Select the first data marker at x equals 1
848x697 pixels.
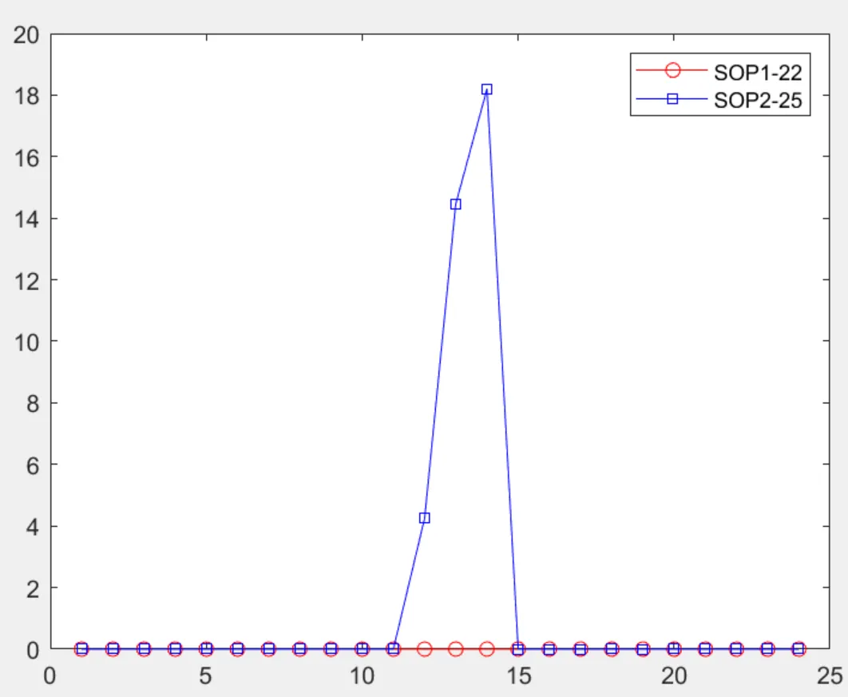point(81,649)
